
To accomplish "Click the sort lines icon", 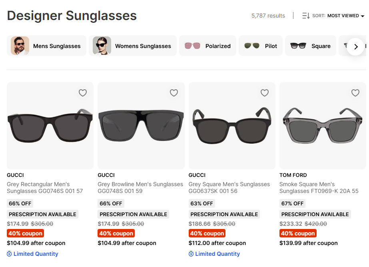I will (306, 16).
